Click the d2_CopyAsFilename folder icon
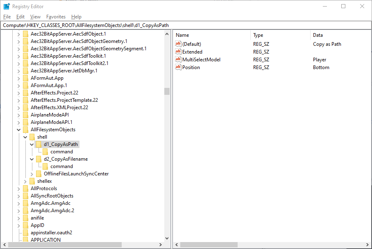This screenshot has height=249, width=372. coord(39,159)
